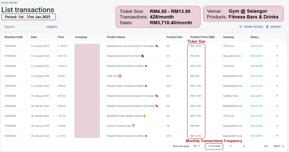Click the Status column header
This screenshot has width=289, height=152.
[x=254, y=37]
